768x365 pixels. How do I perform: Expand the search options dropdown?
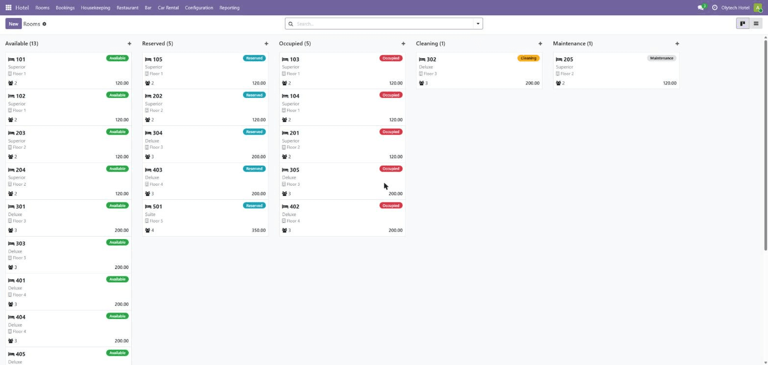pyautogui.click(x=478, y=24)
